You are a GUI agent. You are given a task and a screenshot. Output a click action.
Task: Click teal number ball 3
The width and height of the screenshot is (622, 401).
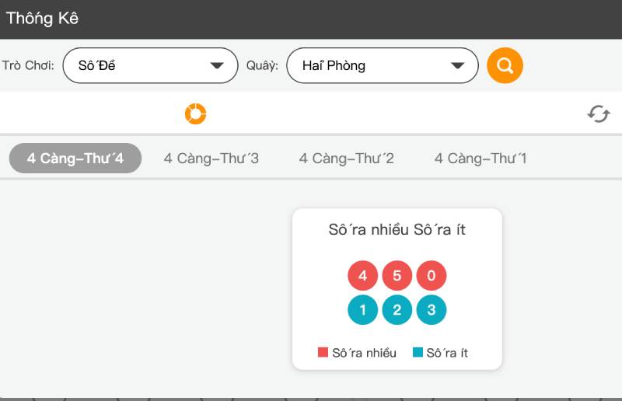point(432,310)
